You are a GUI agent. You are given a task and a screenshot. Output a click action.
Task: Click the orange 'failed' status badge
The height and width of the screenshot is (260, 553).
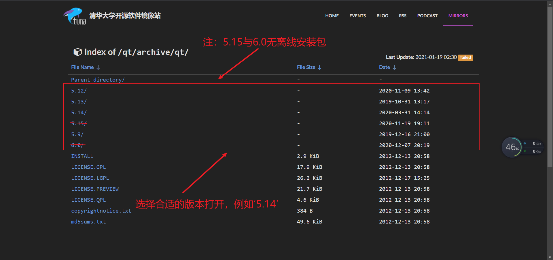click(465, 57)
